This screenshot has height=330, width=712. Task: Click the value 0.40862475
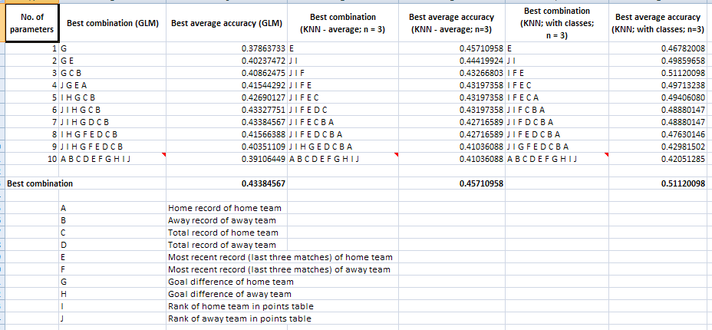(x=263, y=73)
